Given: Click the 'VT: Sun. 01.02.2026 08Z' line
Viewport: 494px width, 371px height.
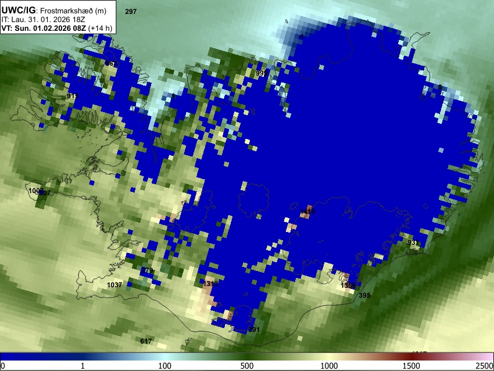Looking at the screenshot, I should (44, 28).
